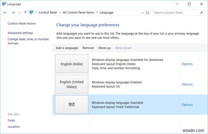Image resolution: width=208 pixels, height=134 pixels.
Task: Select the Hindi language tile
Action: (72, 104)
